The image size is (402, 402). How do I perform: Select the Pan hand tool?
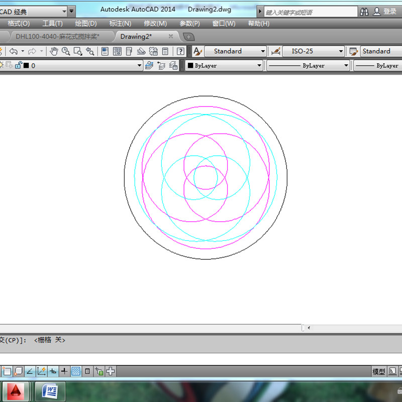pos(54,51)
